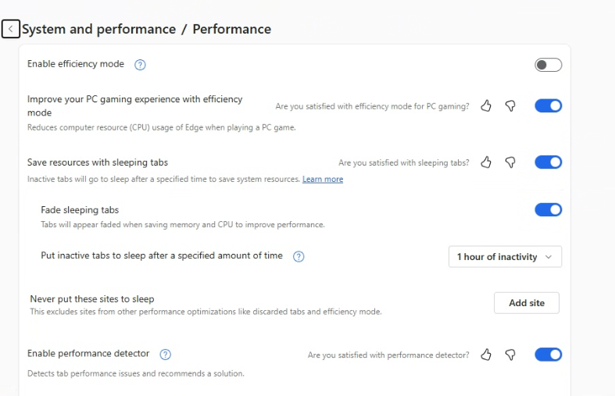
Task: Thumbs up for sleeping tabs
Action: (x=486, y=162)
